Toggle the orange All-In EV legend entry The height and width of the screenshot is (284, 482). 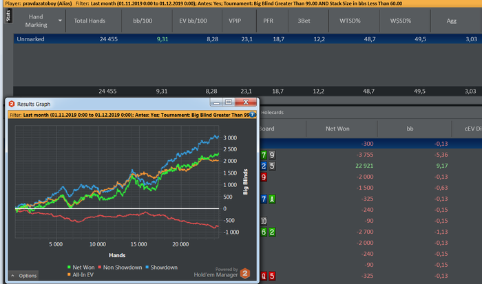(x=81, y=274)
